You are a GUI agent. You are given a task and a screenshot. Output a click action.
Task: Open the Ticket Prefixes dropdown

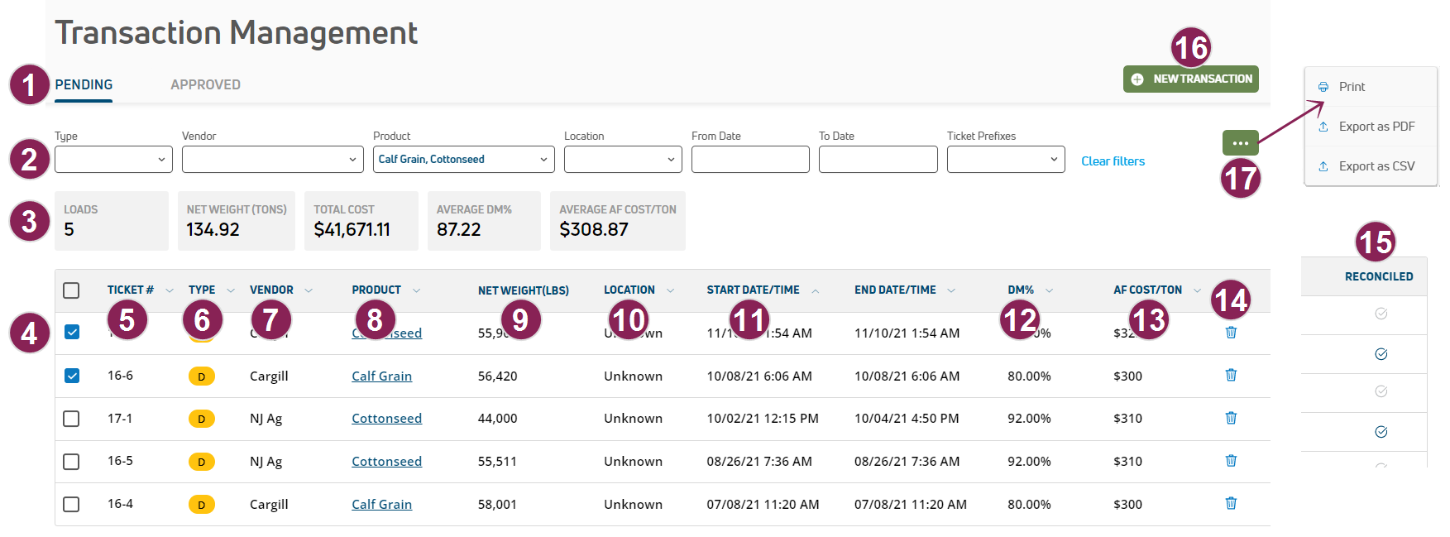coord(1005,160)
